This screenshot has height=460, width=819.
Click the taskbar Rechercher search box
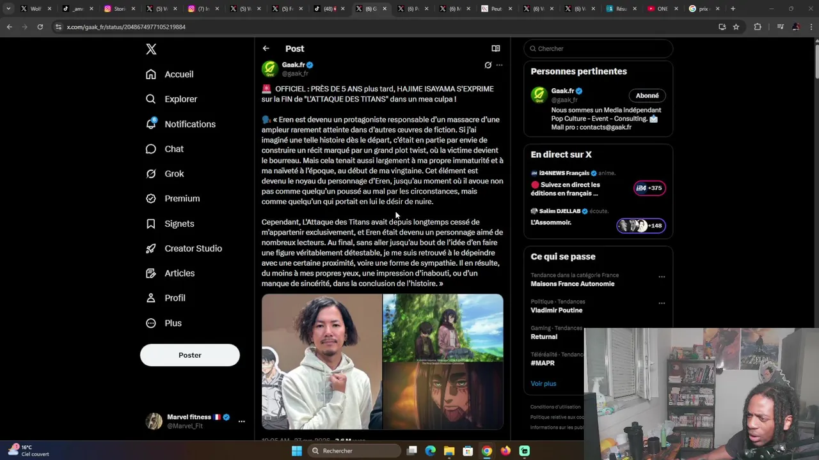353,451
